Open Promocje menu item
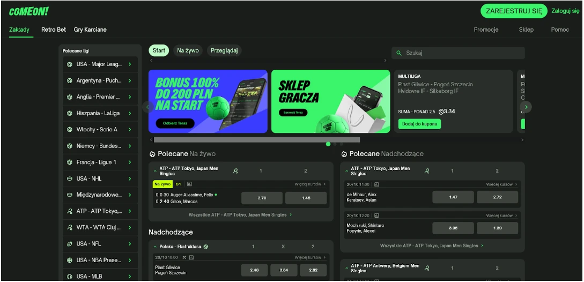The height and width of the screenshot is (282, 584). (486, 30)
